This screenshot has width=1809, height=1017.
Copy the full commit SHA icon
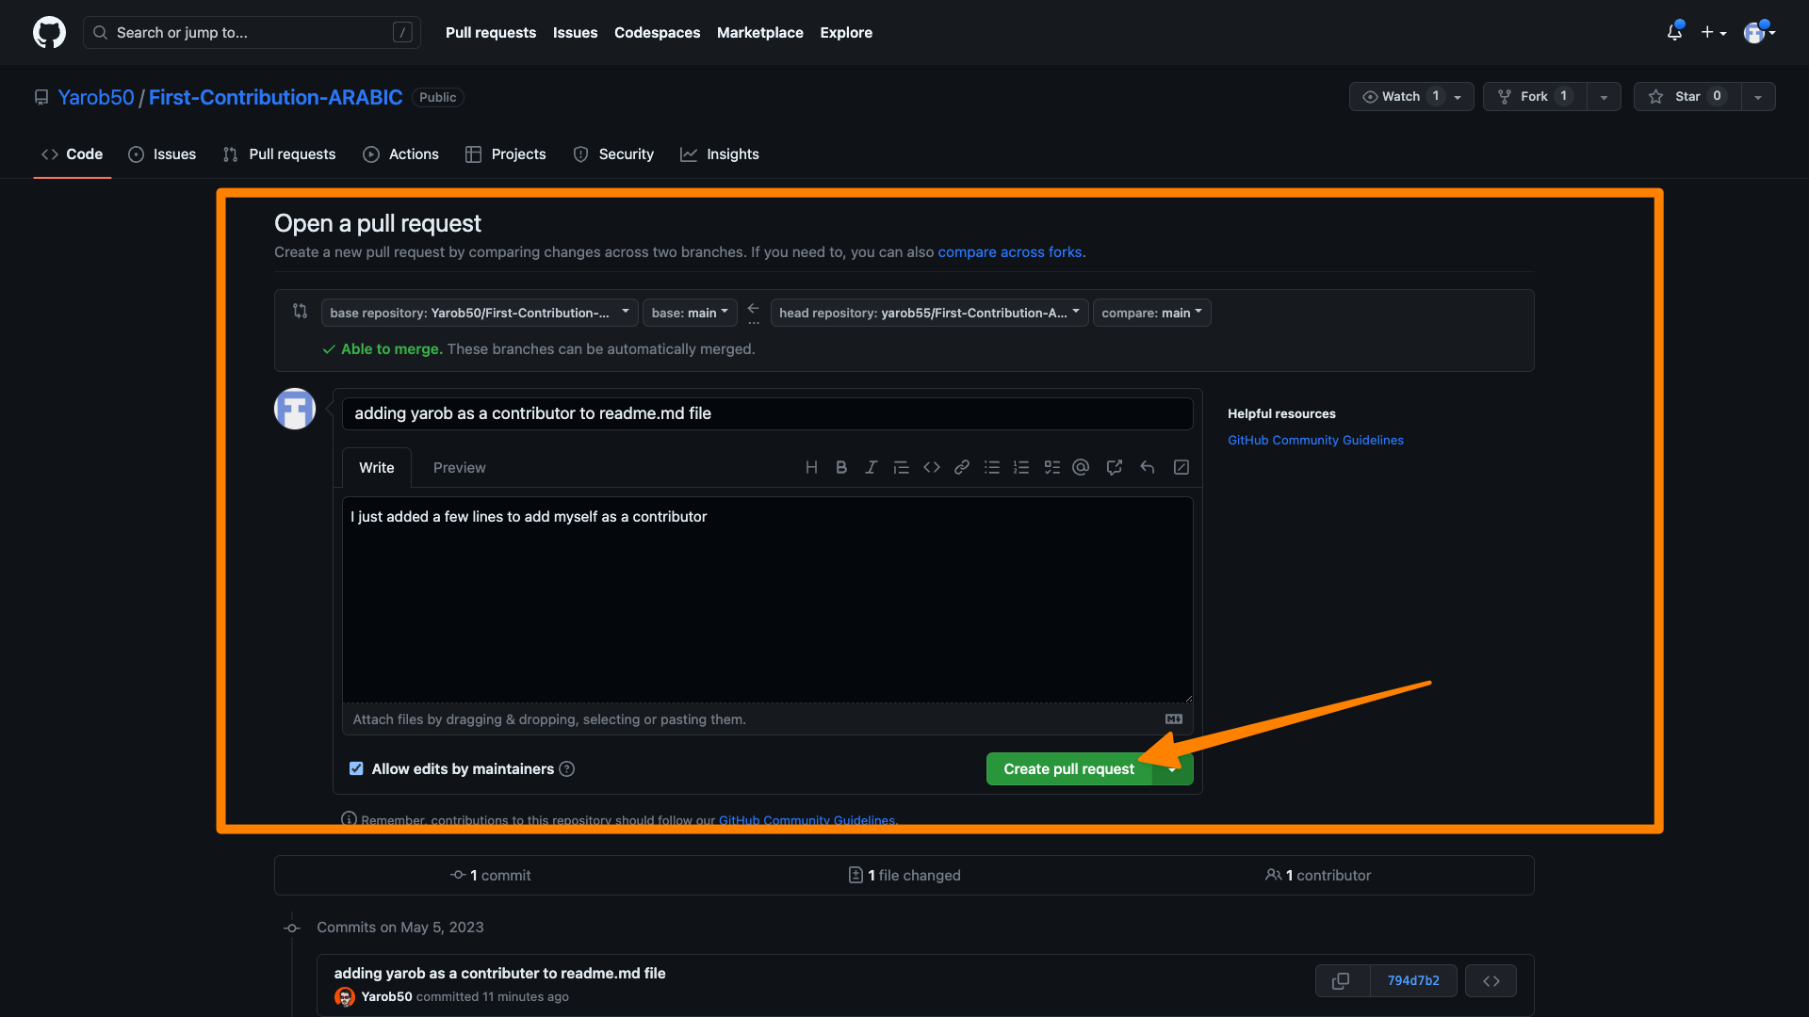coord(1341,980)
